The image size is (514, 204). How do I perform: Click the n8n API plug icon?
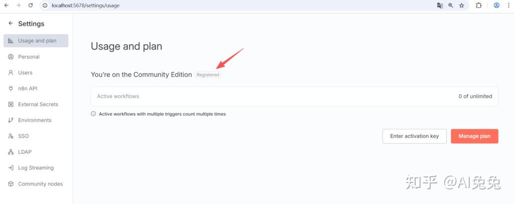11,88
